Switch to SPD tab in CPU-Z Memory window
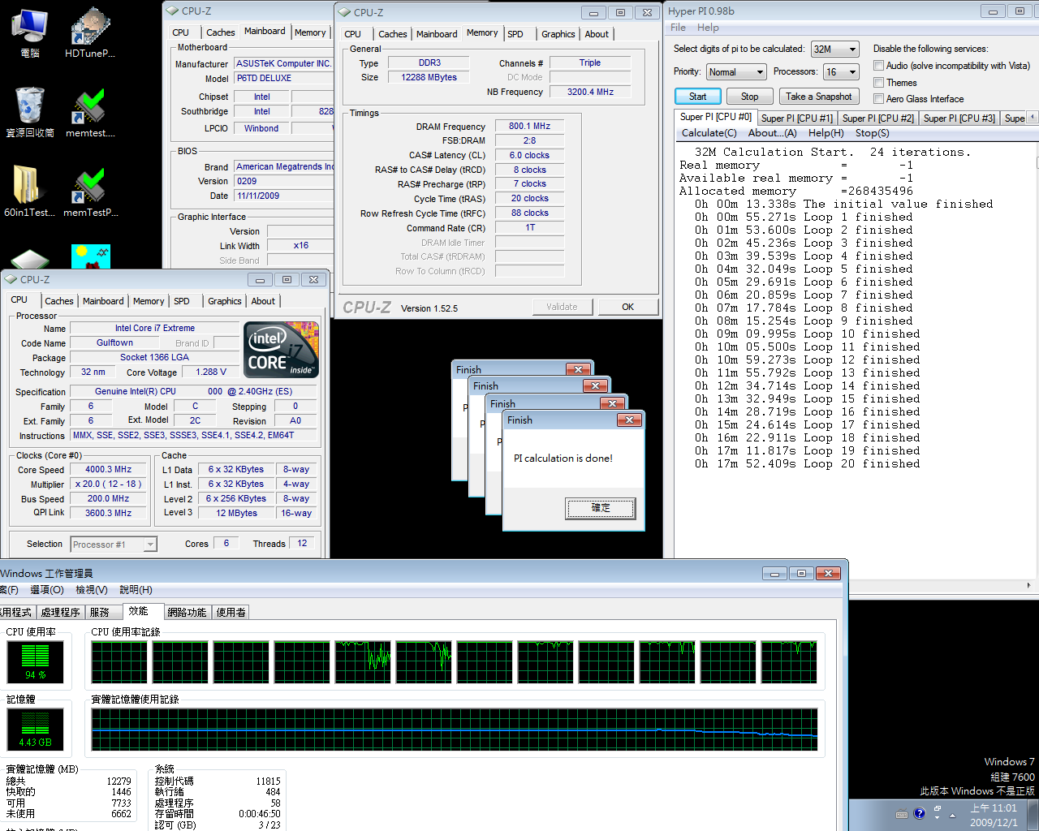 [x=515, y=34]
